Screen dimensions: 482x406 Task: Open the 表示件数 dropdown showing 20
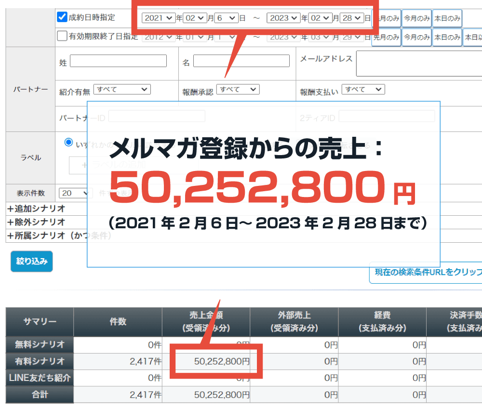75,193
